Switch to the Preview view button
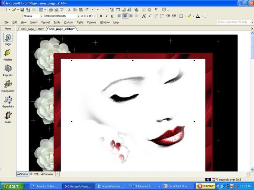The height and width of the screenshot is (190, 254). coord(47,174)
